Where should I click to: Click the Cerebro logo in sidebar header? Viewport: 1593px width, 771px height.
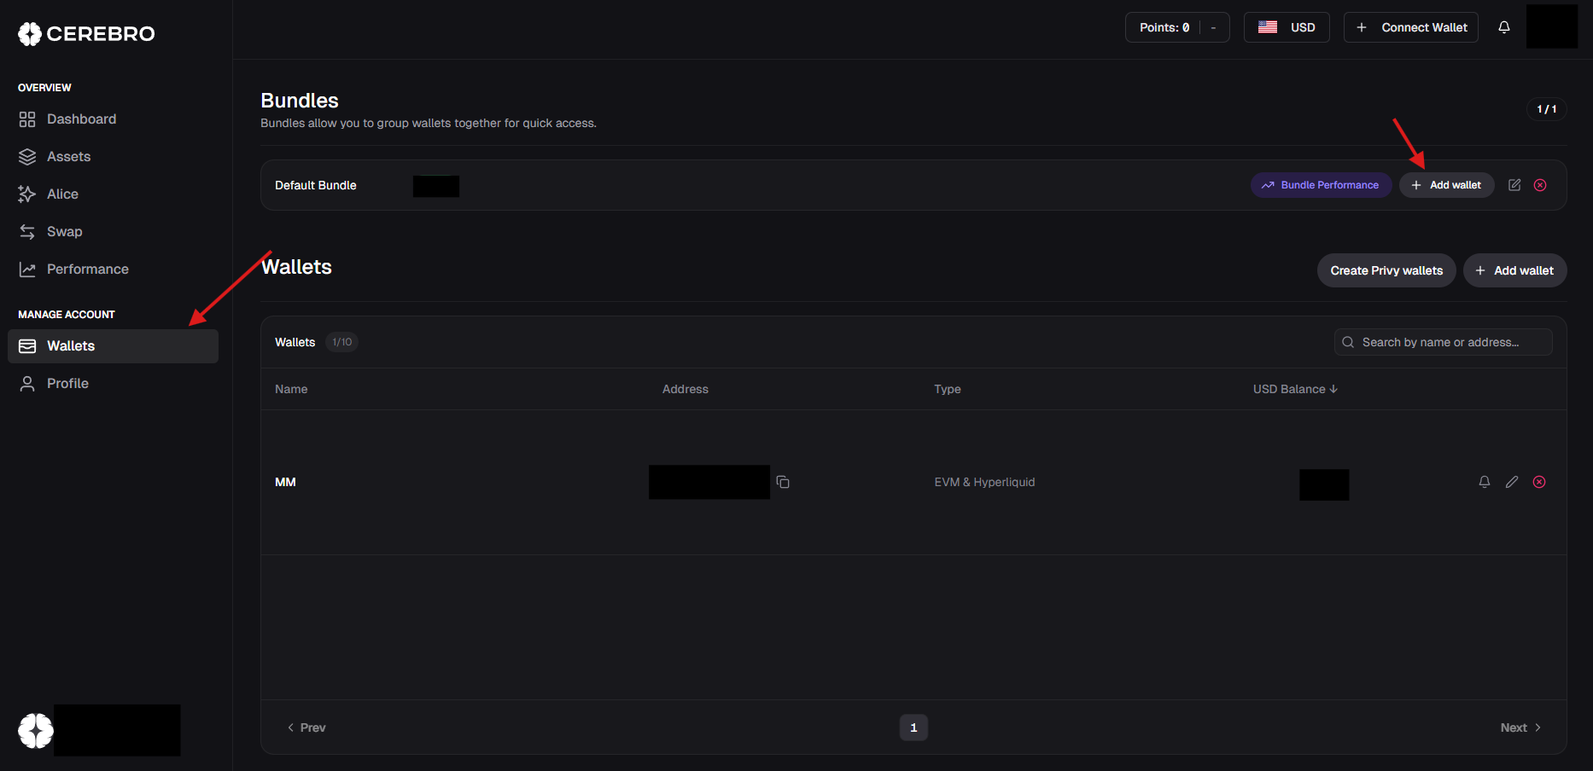point(86,33)
